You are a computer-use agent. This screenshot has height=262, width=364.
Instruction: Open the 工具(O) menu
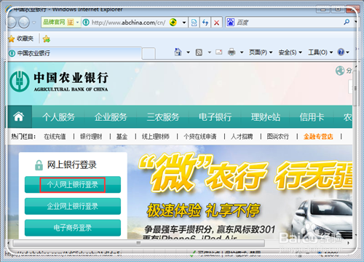(320, 52)
